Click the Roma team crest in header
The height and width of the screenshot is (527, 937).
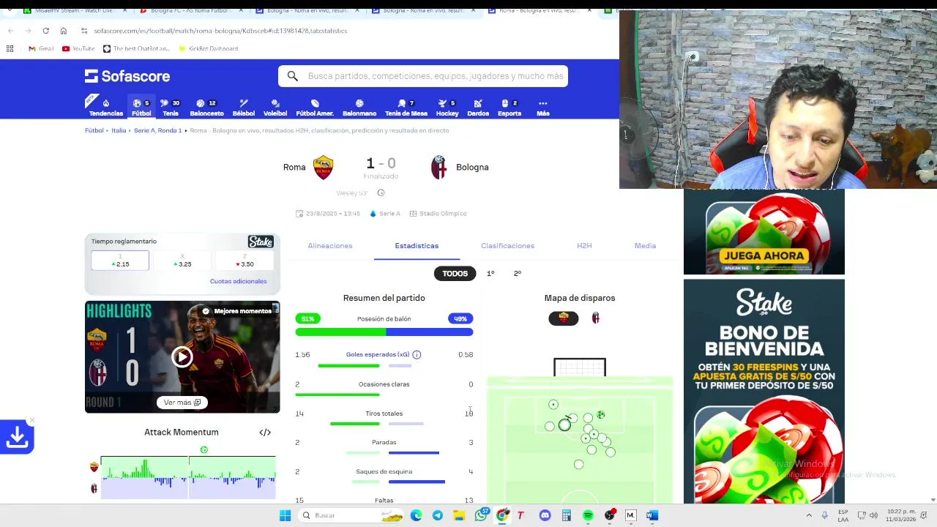point(323,168)
